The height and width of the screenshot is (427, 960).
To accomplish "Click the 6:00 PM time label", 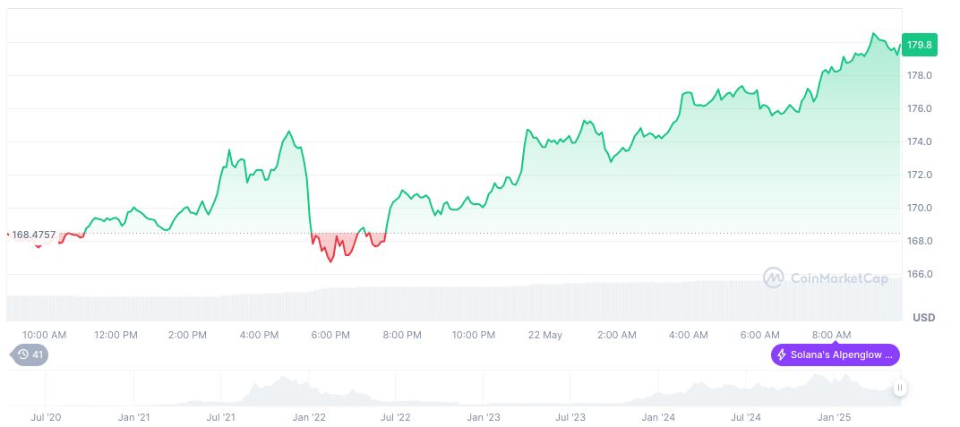I will click(330, 335).
